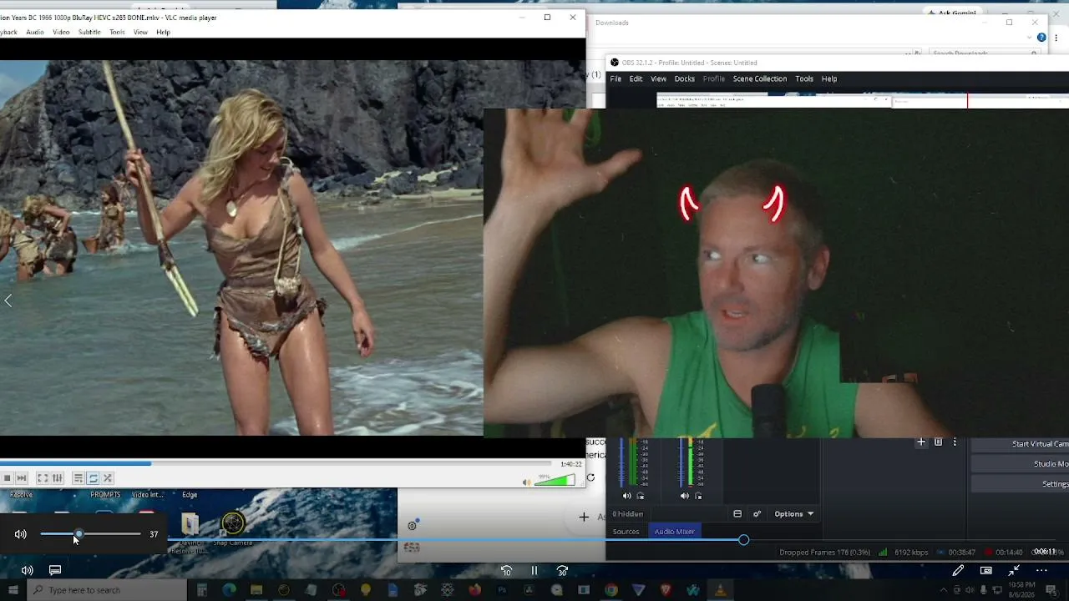Open the Windows notification center
The width and height of the screenshot is (1069, 601).
point(1051,590)
